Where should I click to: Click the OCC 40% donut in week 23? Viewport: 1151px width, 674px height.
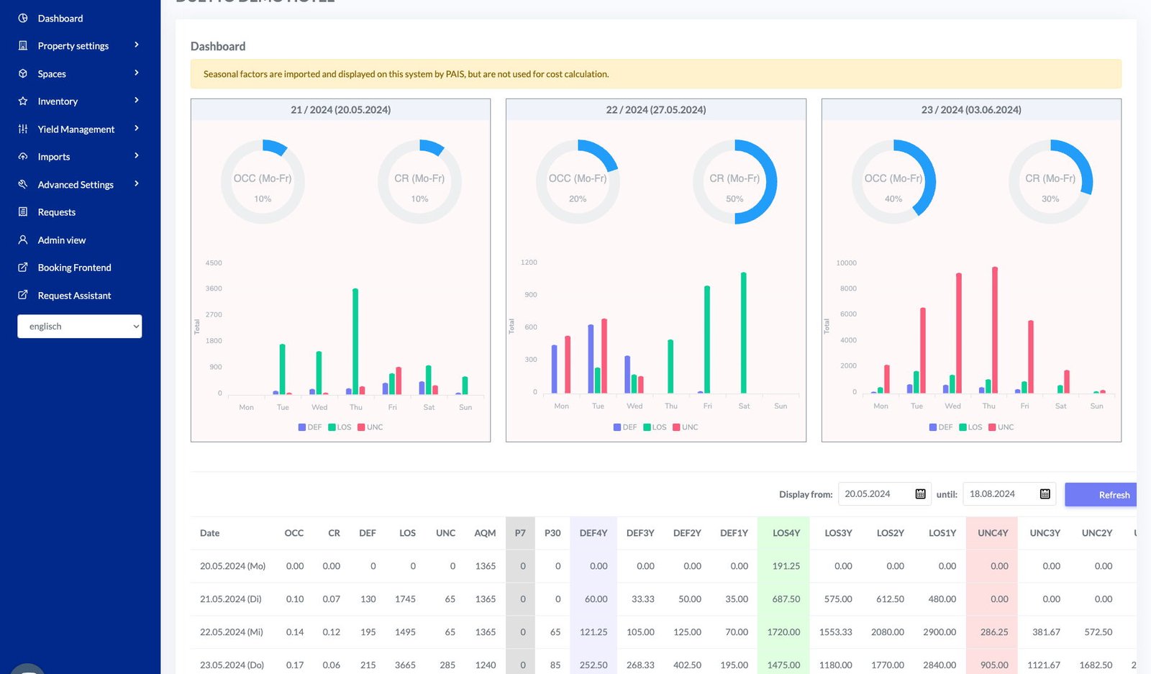[x=893, y=182]
